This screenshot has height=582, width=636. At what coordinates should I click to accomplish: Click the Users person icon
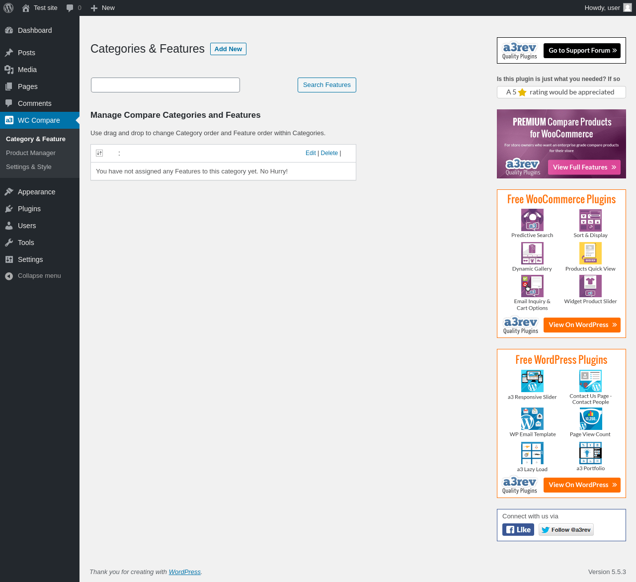coord(9,226)
